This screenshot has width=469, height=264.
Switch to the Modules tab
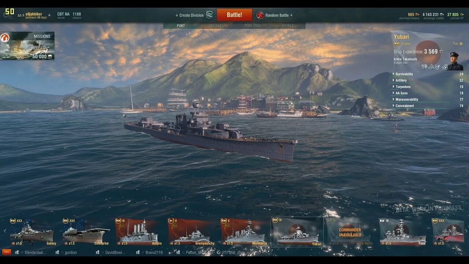[216, 26]
